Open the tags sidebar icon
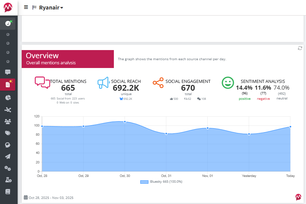306x204 pixels. [8, 133]
